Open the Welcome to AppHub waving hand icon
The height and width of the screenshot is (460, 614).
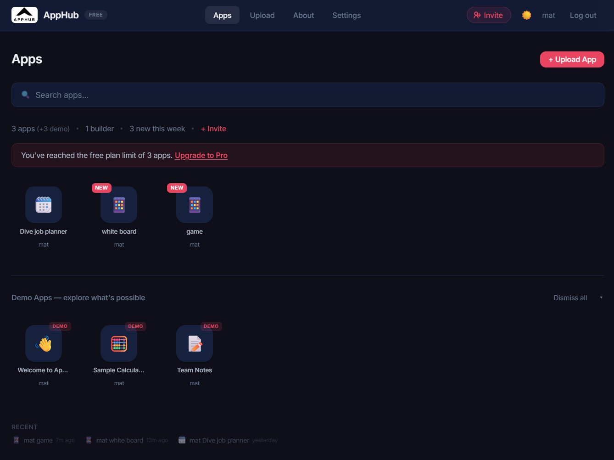point(43,343)
